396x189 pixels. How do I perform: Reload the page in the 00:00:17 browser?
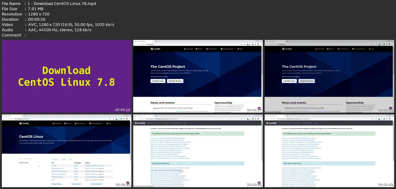point(140,44)
